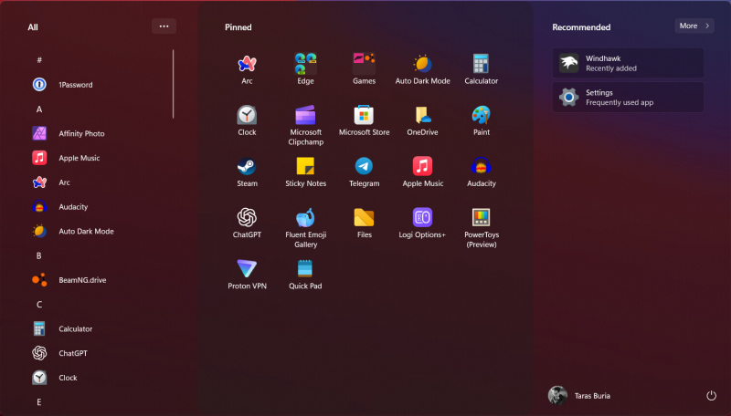Click the All apps list scrollbar
This screenshot has width=731, height=416.
[173, 84]
